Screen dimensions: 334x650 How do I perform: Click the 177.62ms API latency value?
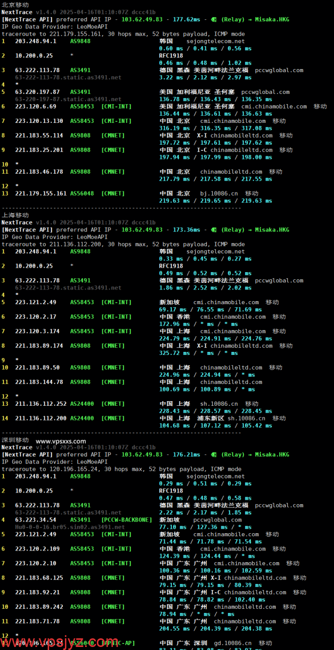point(187,19)
